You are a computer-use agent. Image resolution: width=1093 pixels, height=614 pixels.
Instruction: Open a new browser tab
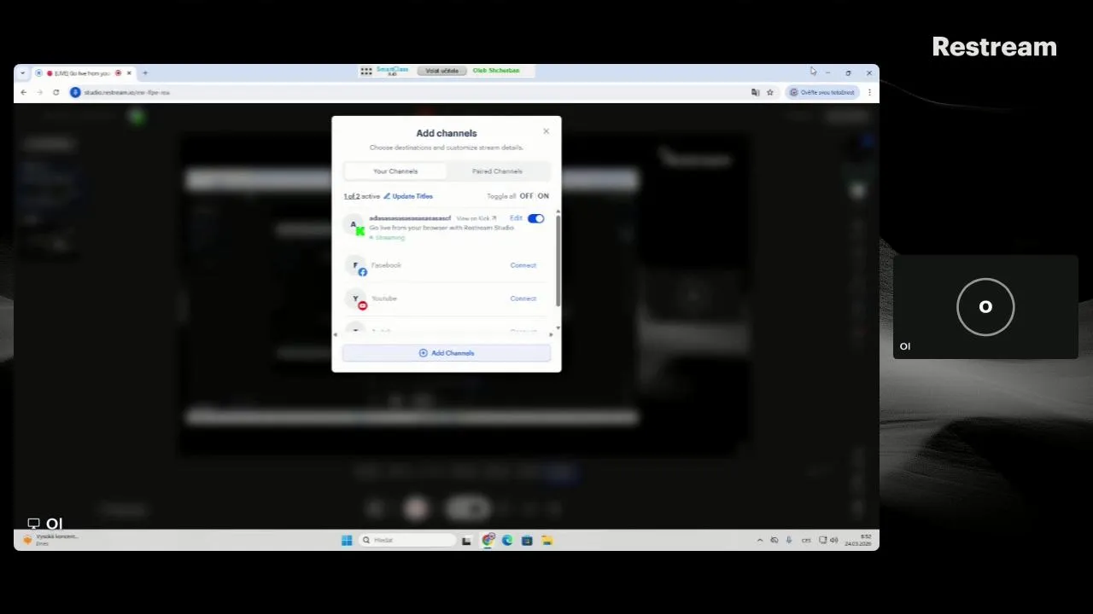pyautogui.click(x=145, y=73)
